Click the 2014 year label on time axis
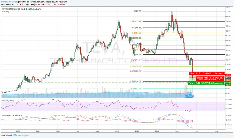The image size is (234, 138). pyautogui.click(x=157, y=131)
